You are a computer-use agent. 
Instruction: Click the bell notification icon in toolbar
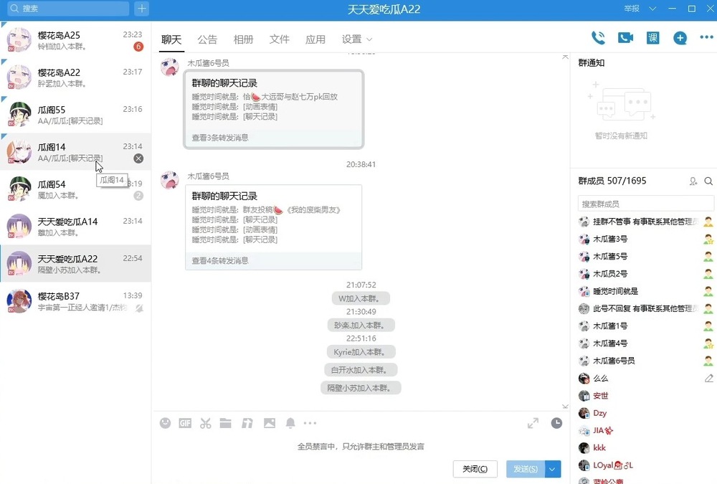(290, 423)
